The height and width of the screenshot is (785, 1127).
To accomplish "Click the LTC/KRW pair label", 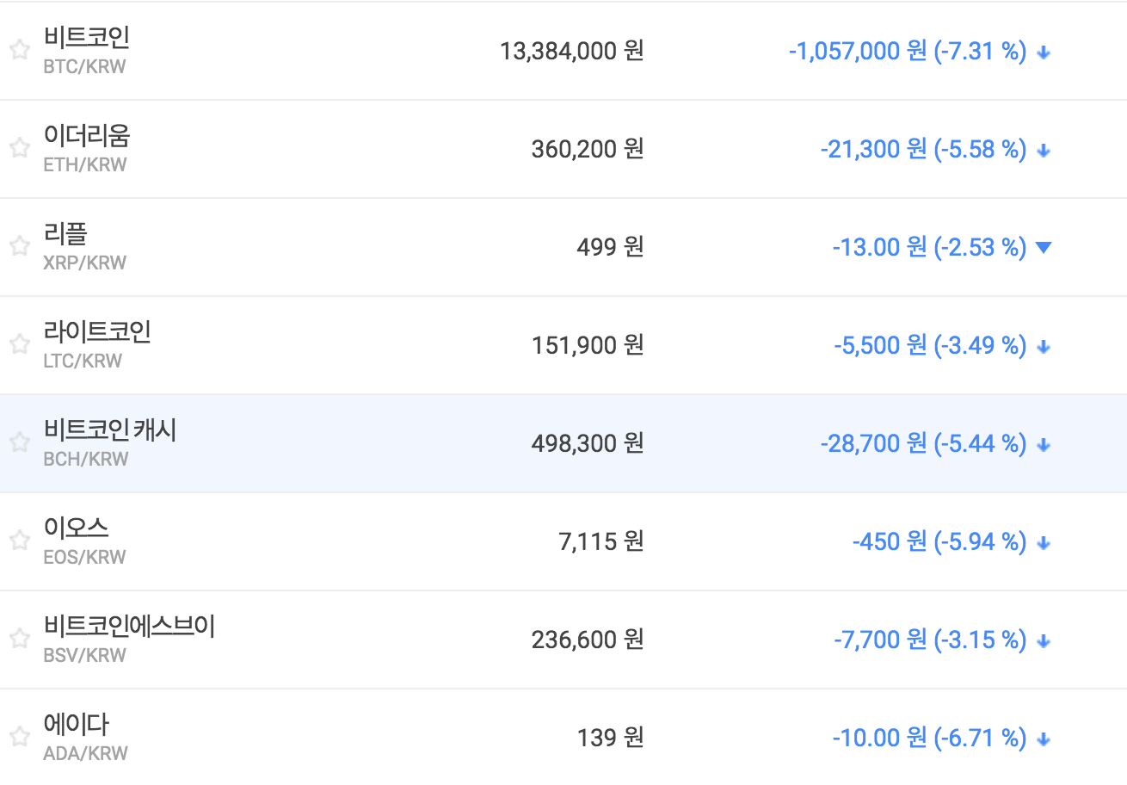I will 83,361.
